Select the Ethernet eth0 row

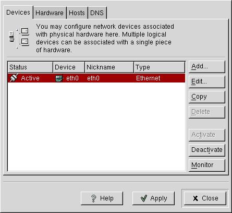[x=96, y=78]
